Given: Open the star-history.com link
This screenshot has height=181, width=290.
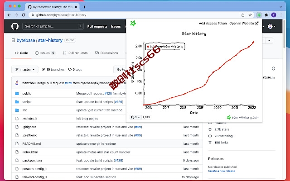Looking at the screenshot, I should pos(242,117).
